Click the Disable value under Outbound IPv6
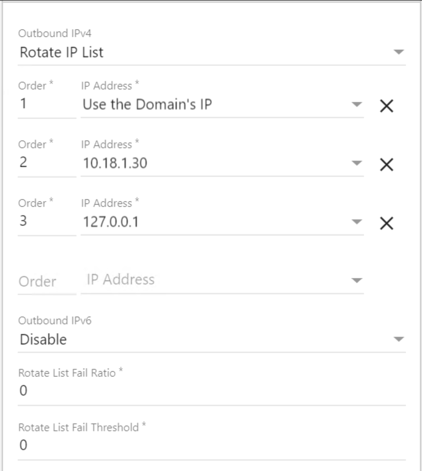Image resolution: width=422 pixels, height=471 pixels. [x=43, y=340]
